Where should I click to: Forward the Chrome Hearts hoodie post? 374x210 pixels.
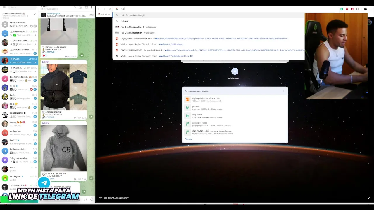82,55
